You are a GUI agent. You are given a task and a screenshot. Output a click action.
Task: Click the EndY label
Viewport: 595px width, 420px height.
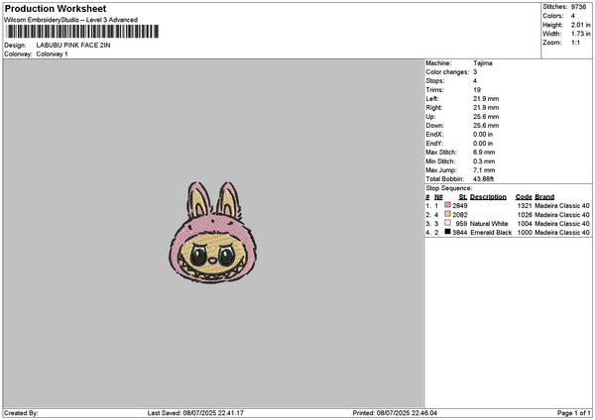click(x=434, y=144)
